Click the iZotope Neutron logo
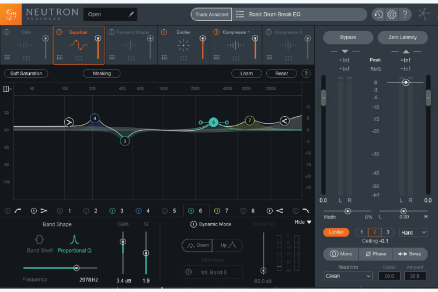The width and height of the screenshot is (438, 292). [11, 14]
